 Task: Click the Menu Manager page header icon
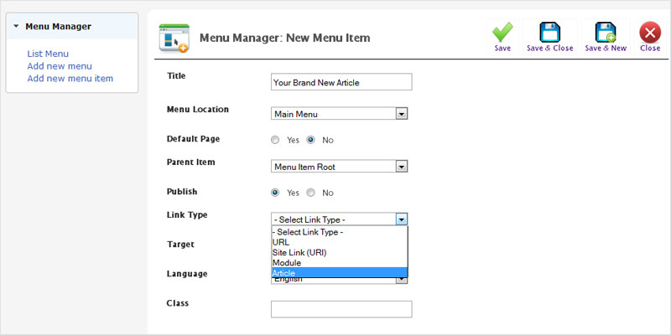pos(174,38)
